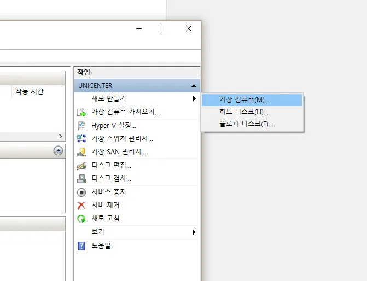Screen dimensions: 367x281
Task: Expand the 새로 만들기 submenu arrow
Action: point(194,99)
